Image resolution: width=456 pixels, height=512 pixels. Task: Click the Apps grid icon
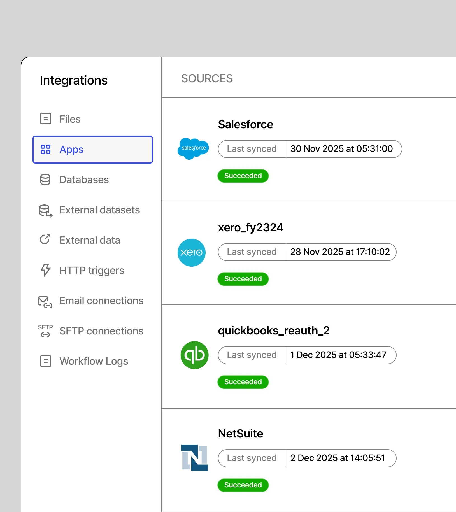tap(45, 149)
